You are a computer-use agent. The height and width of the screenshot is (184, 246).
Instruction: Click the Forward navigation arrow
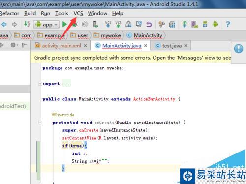tap(14, 24)
